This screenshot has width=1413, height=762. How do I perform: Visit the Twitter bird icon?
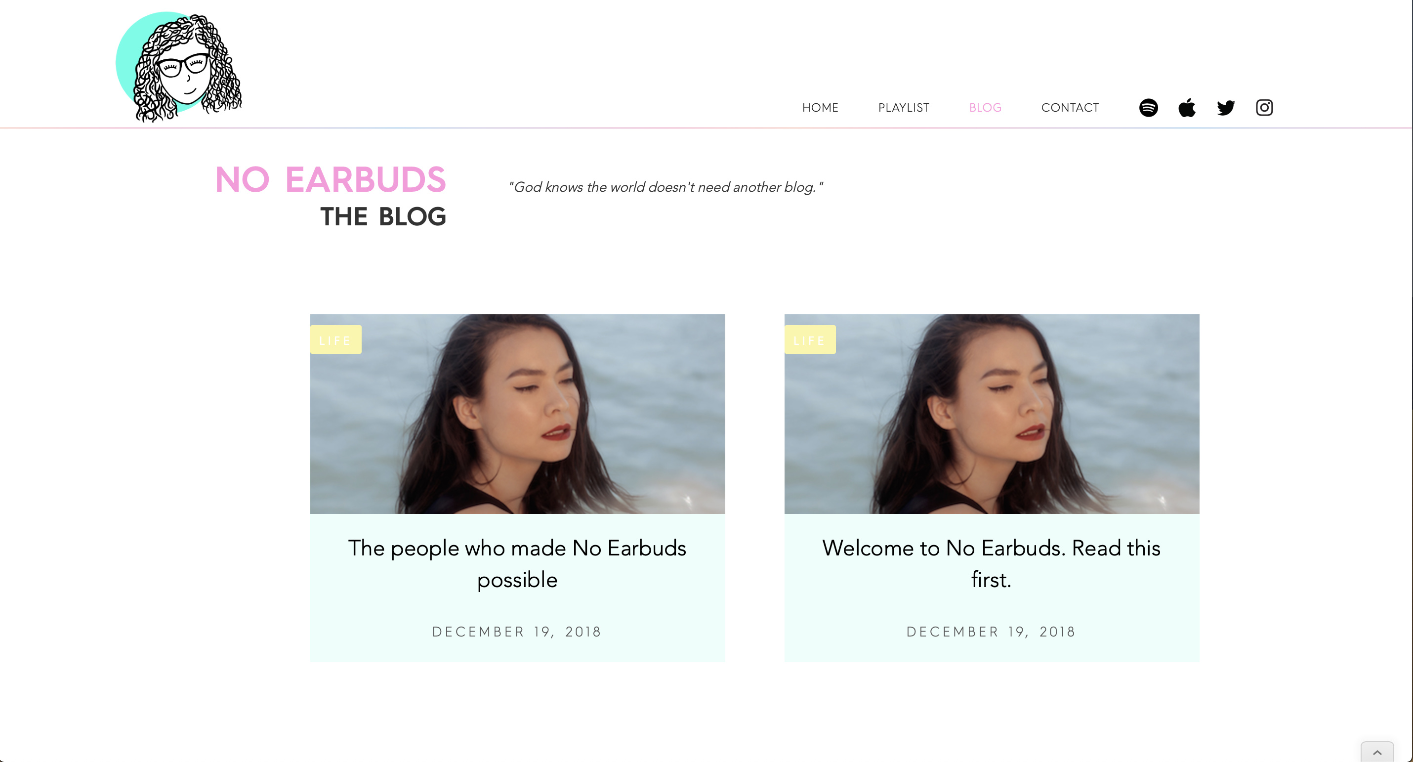(x=1225, y=108)
